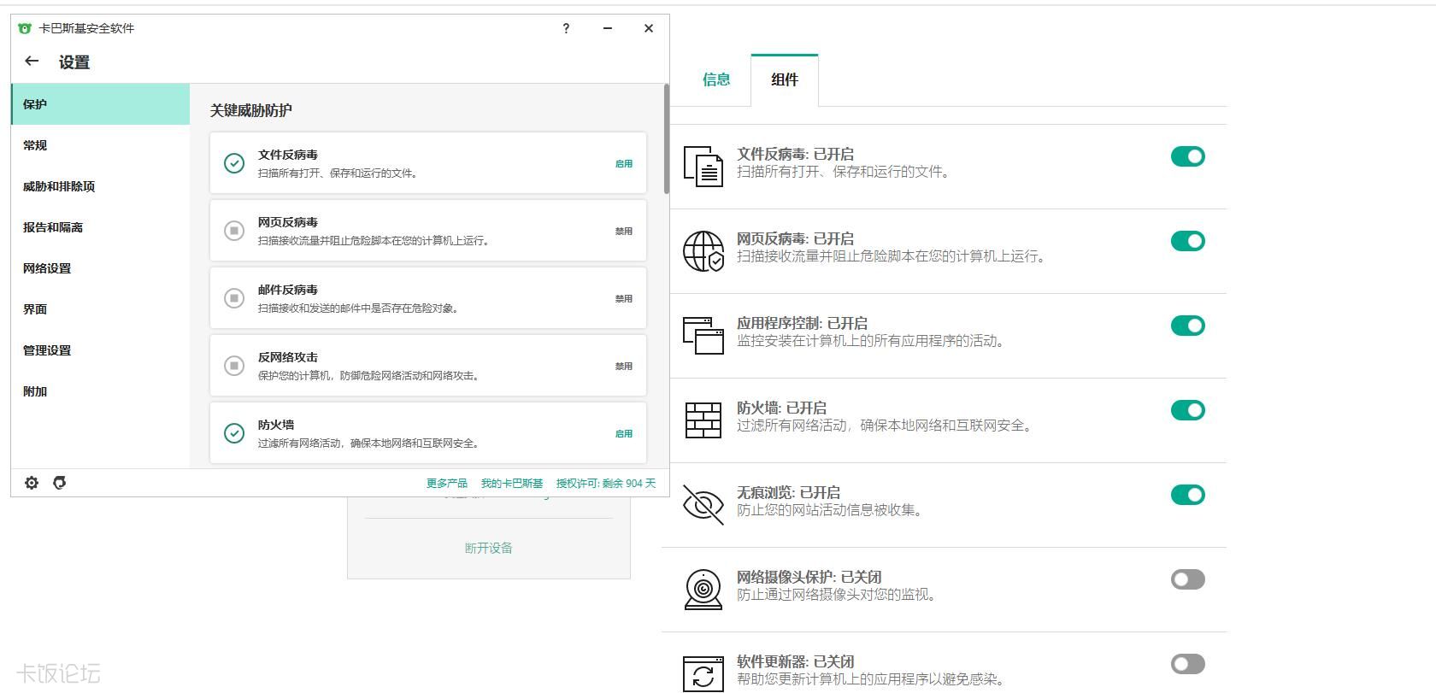Click the 反网络攻击 disabled stop icon

tap(234, 366)
